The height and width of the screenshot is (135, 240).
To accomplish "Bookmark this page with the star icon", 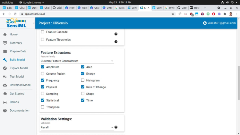I will [x=173, y=14].
